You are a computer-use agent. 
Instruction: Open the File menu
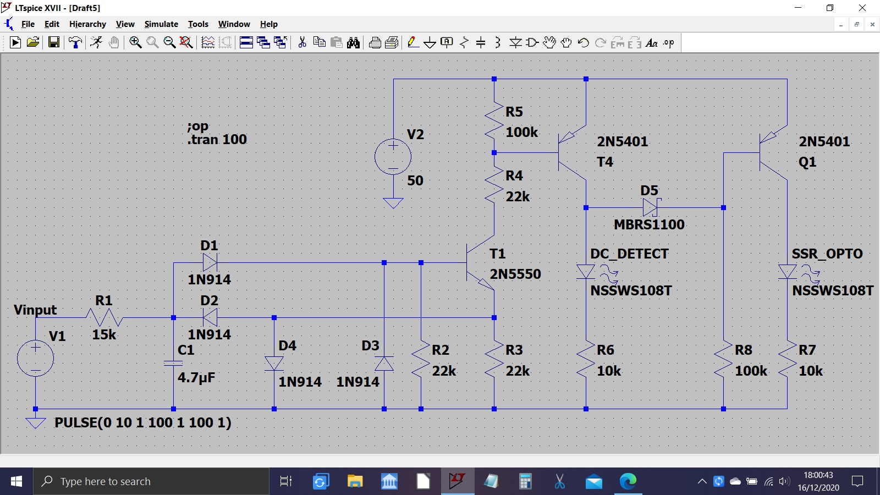28,24
